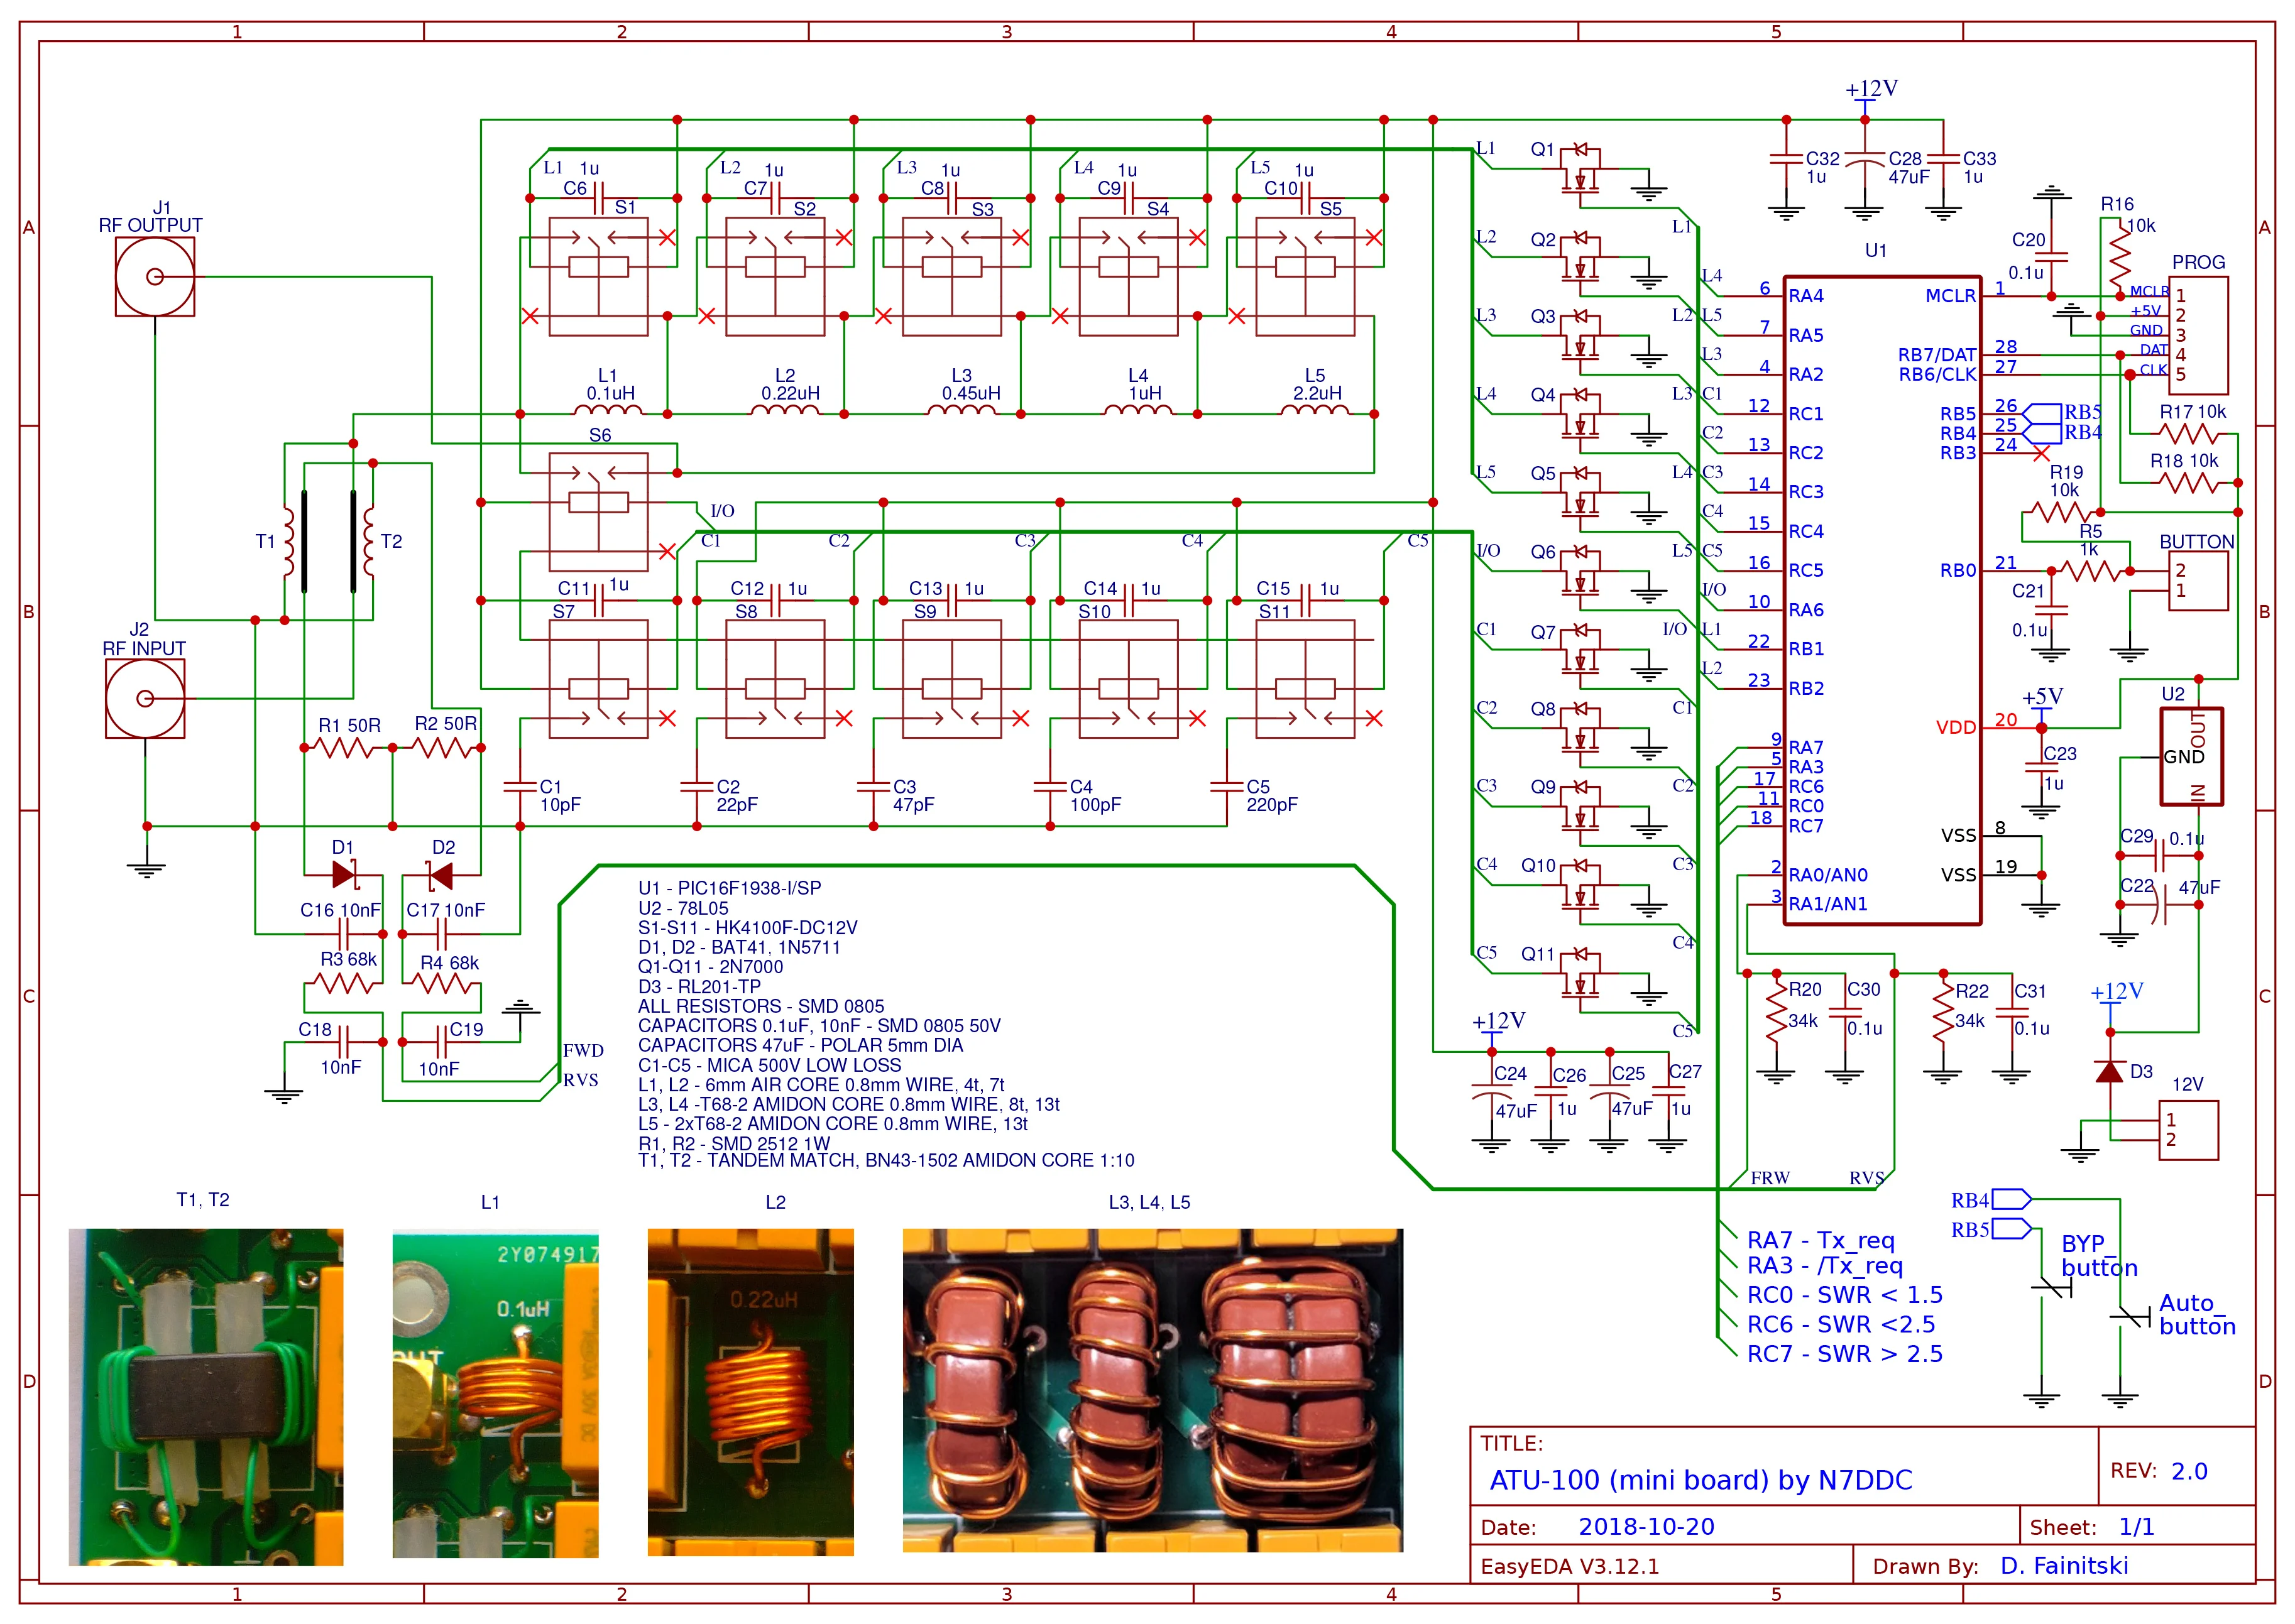Click the Auto_button switch symbol
The width and height of the screenshot is (2295, 1624).
2130,1317
